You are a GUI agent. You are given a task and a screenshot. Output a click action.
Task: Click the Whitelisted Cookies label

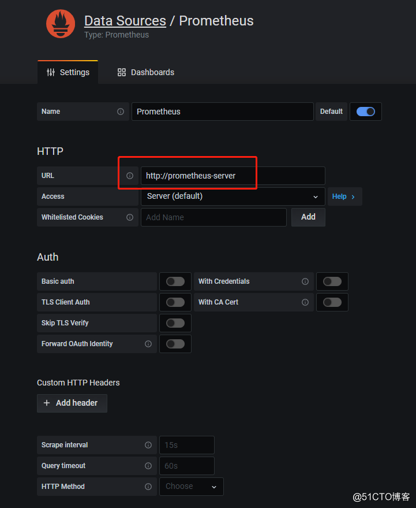(x=72, y=217)
